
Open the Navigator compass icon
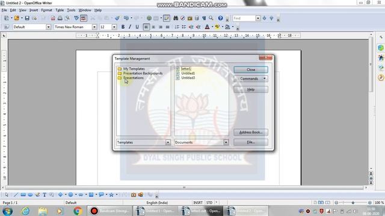point(183,18)
